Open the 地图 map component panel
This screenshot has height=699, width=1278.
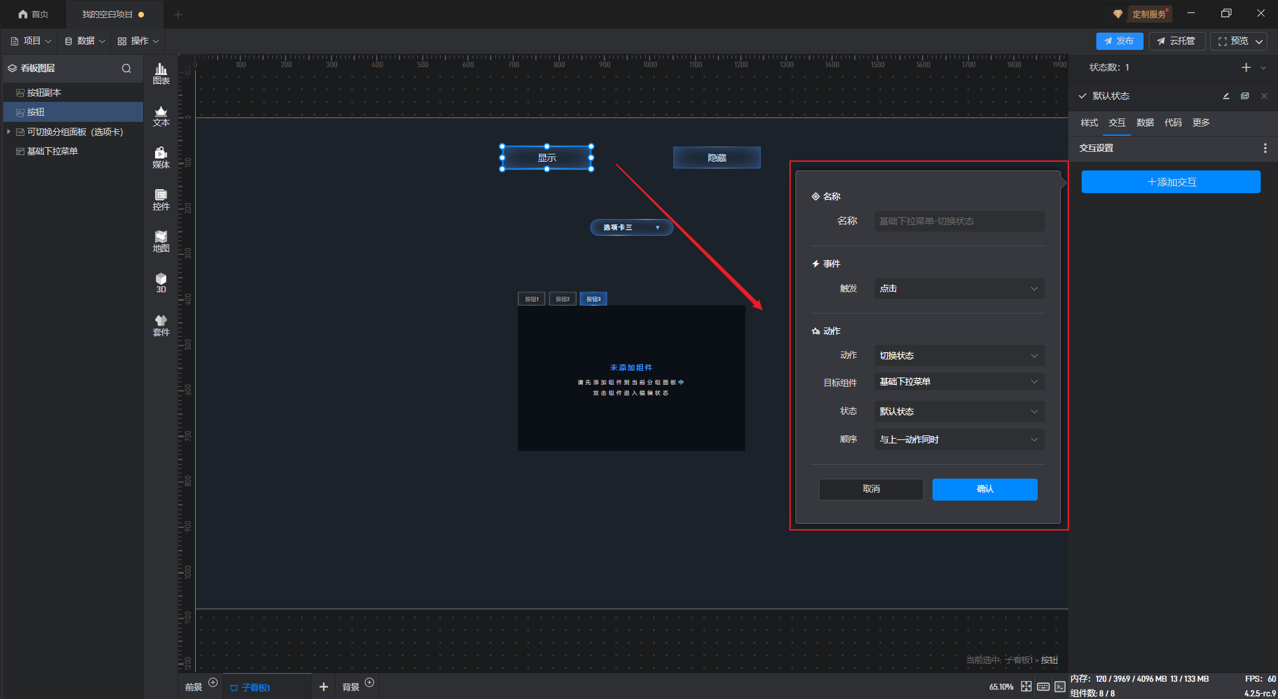pos(161,242)
